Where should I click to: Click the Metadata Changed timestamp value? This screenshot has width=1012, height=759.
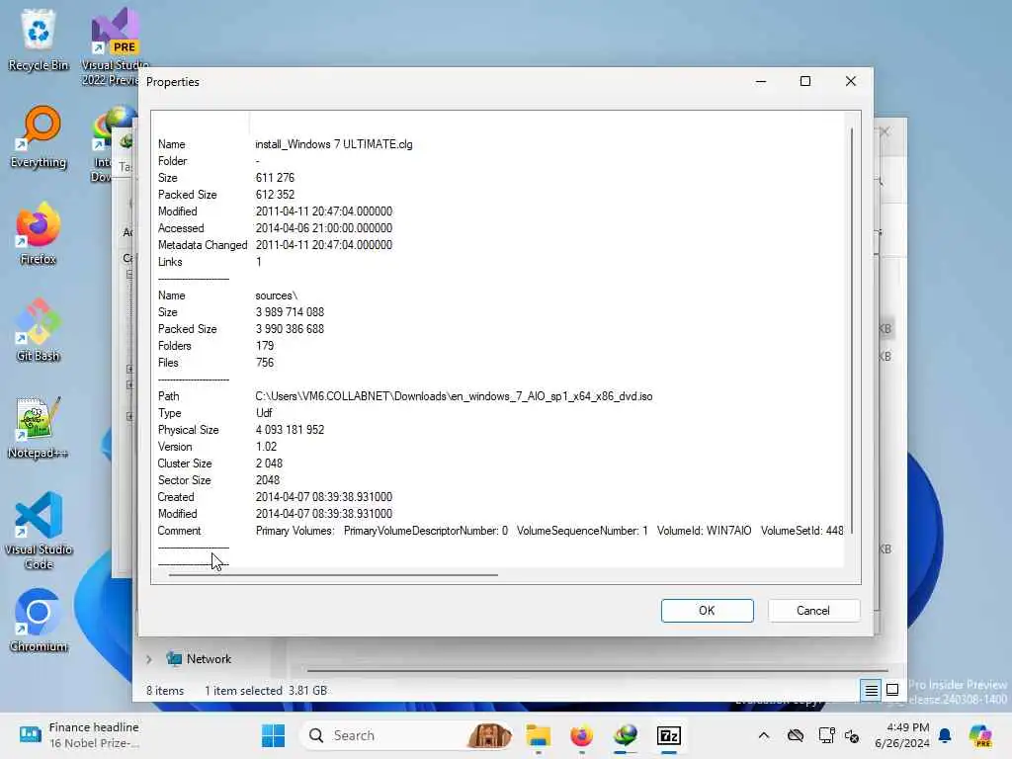click(324, 245)
